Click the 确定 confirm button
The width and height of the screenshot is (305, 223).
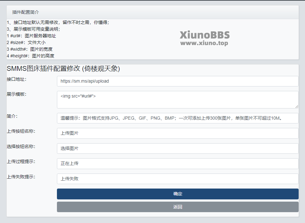(177, 194)
